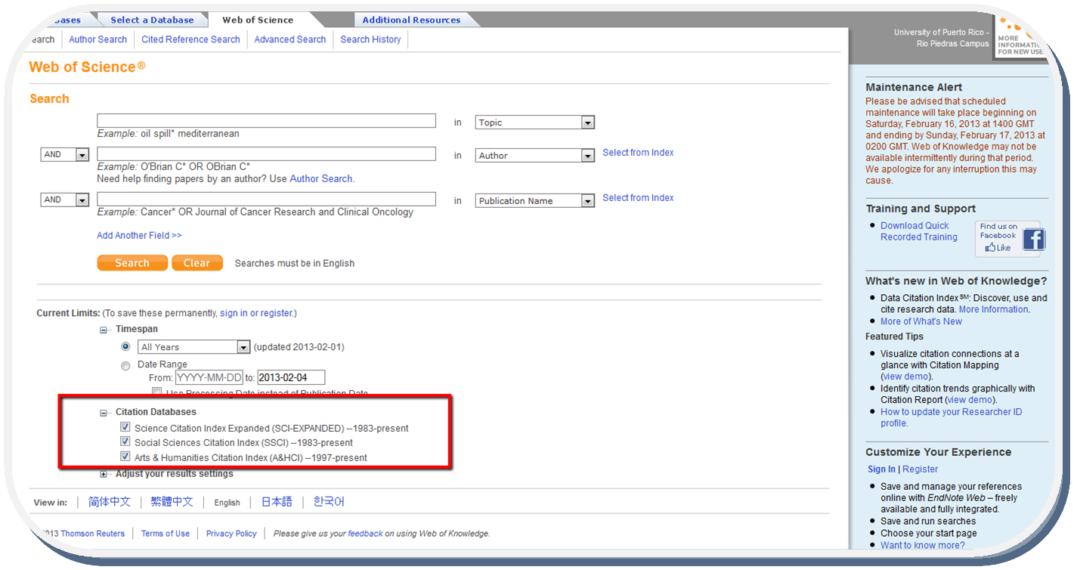Open the All Years timespan dropdown
Viewport: 1074px width, 570px height.
click(243, 347)
